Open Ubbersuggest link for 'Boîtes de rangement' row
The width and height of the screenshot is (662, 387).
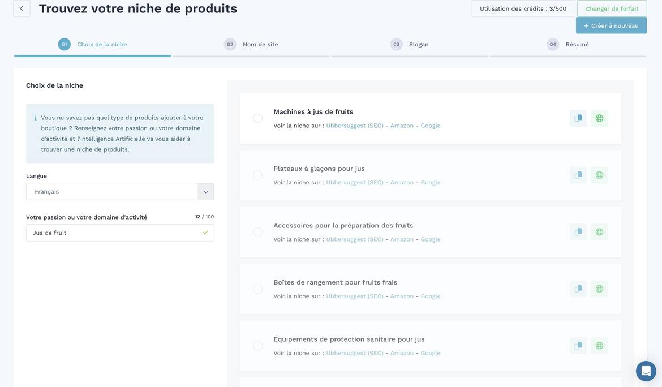point(355,296)
